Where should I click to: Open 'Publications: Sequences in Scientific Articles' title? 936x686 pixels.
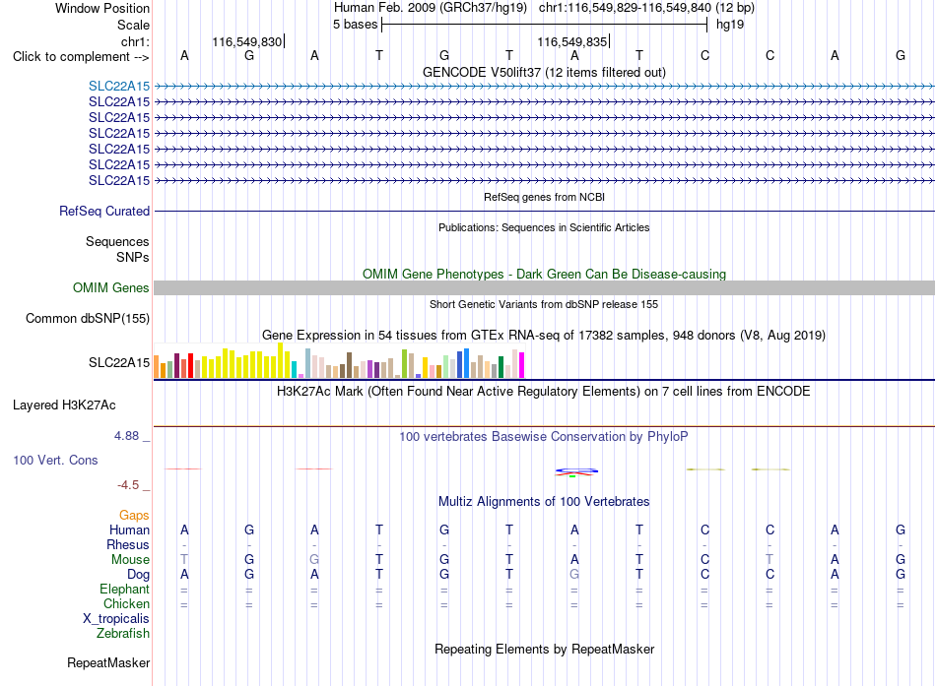[544, 227]
